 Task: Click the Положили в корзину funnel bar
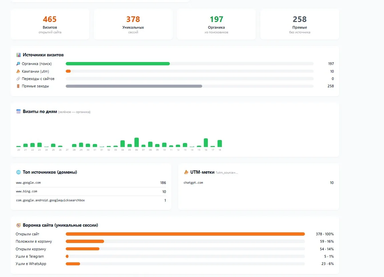[x=85, y=241]
